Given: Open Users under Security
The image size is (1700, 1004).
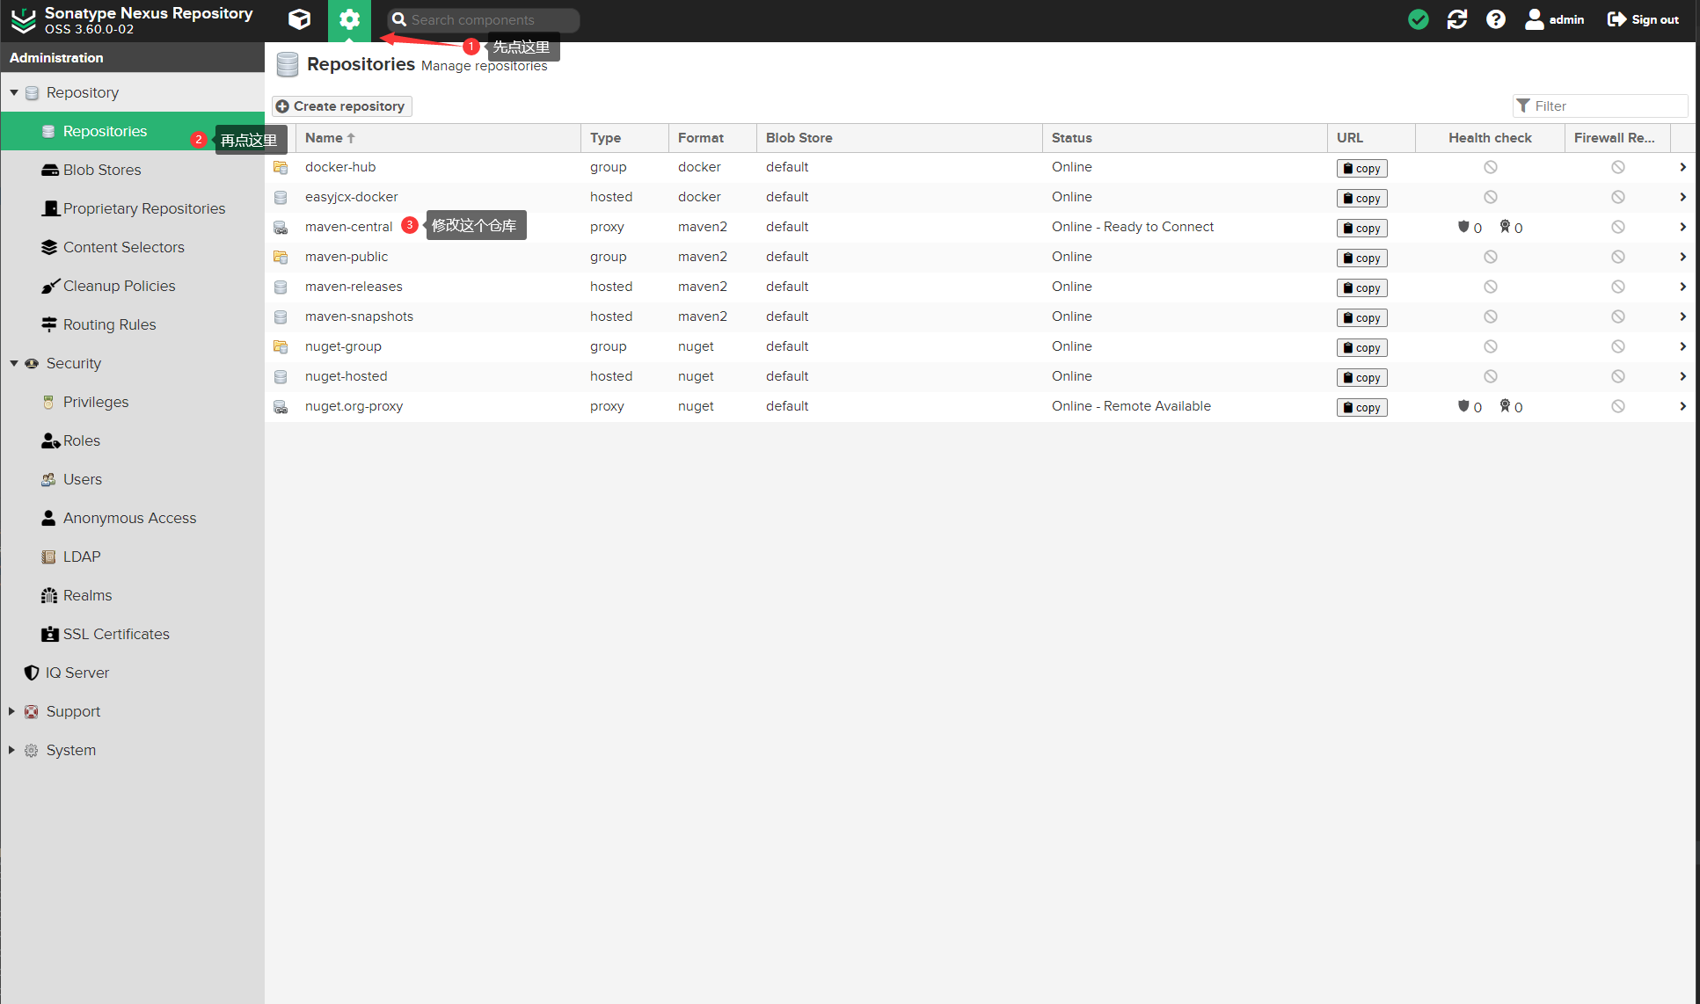Looking at the screenshot, I should pyautogui.click(x=133, y=479).
